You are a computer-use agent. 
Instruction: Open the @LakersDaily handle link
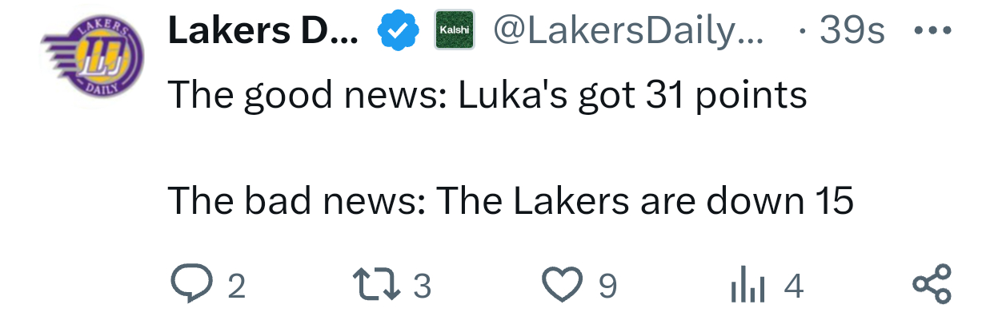tap(629, 32)
